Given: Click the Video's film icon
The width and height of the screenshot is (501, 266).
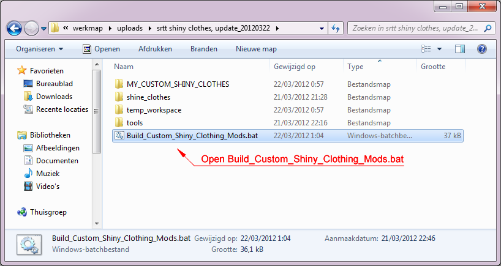Looking at the screenshot, I should [28, 187].
